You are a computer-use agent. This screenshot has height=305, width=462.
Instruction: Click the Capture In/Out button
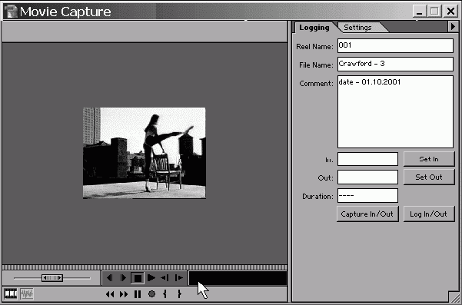[x=367, y=214]
